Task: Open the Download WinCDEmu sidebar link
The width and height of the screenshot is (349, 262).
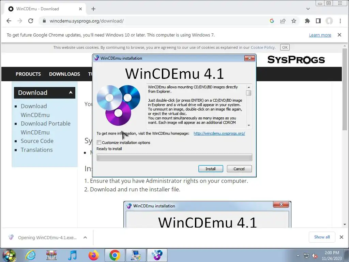Action: point(35,111)
